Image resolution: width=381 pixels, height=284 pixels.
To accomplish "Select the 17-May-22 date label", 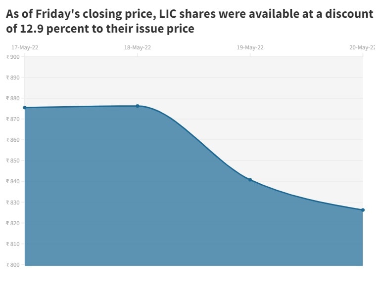I will [25, 47].
